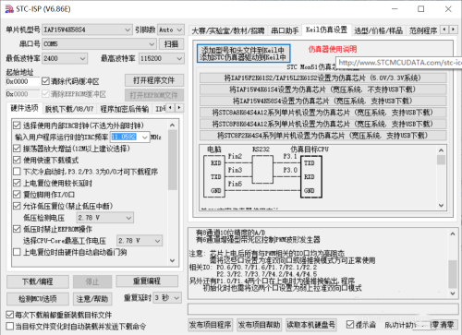The width and height of the screenshot is (462, 335).
Task: Click 下载/编程 button
Action: coord(38,281)
